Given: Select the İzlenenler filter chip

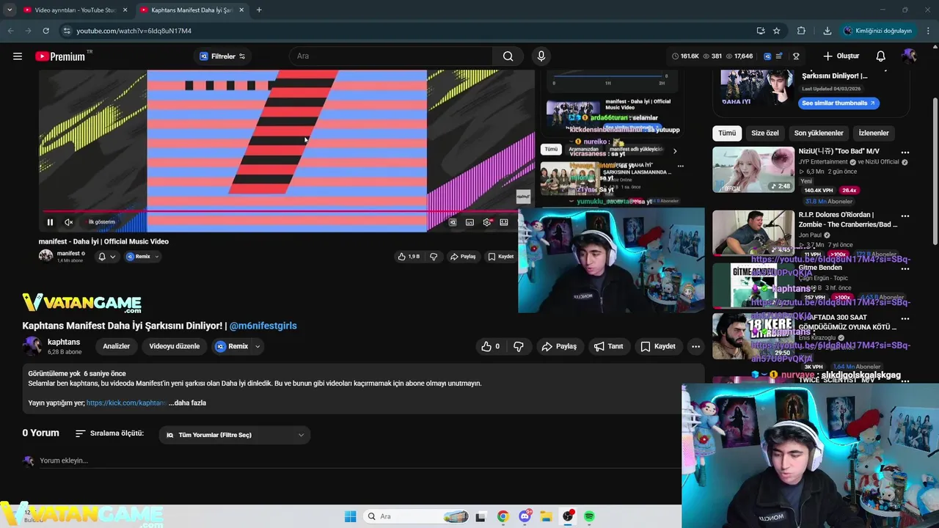Looking at the screenshot, I should pyautogui.click(x=874, y=133).
